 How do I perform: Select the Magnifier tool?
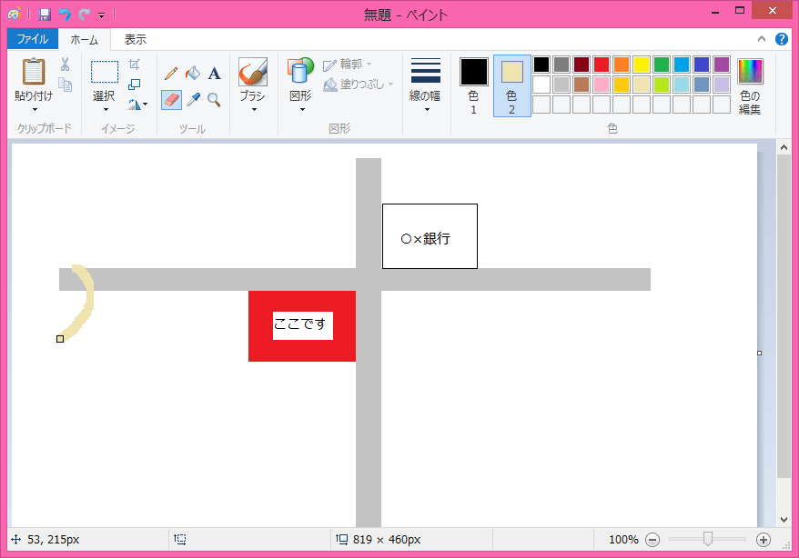(x=214, y=100)
